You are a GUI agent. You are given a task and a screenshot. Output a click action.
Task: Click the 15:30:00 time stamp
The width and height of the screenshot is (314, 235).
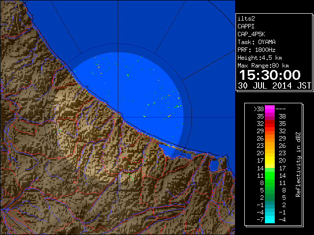(270, 75)
